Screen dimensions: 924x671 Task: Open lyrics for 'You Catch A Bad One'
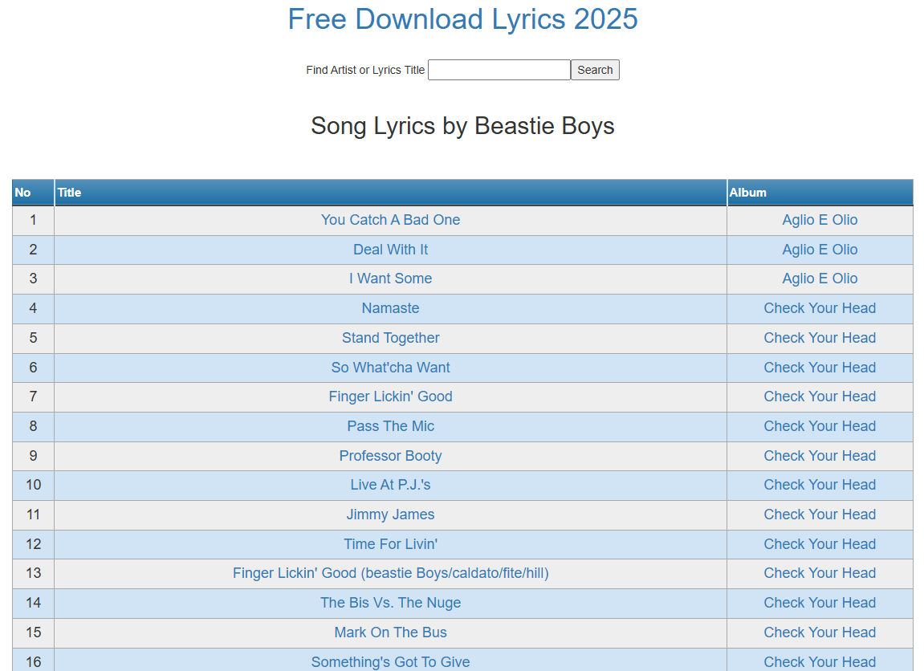pos(390,220)
